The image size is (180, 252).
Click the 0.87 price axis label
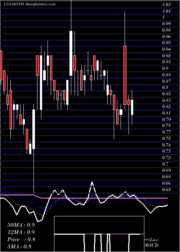(x=166, y=81)
